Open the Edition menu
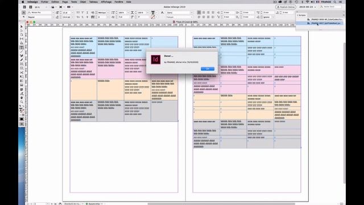 [x=55, y=2]
